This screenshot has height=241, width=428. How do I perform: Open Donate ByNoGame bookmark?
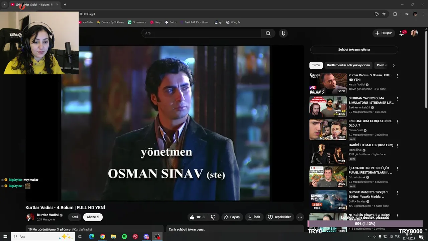coord(110,22)
